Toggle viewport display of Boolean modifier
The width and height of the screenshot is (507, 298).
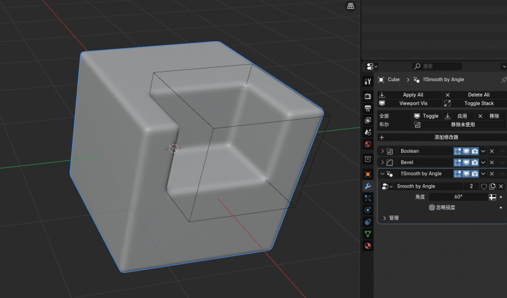tap(466, 151)
